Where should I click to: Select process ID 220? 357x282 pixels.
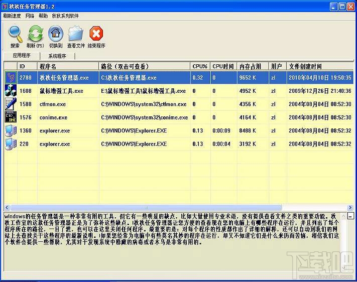pyautogui.click(x=24, y=144)
